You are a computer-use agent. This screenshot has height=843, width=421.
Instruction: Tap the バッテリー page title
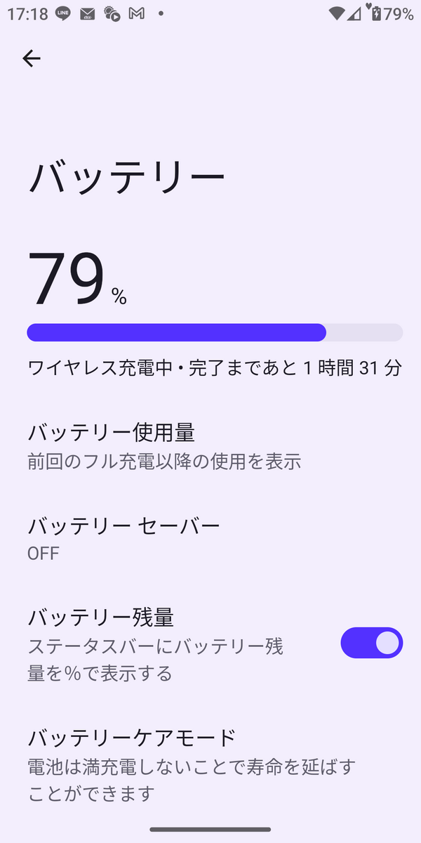(126, 176)
